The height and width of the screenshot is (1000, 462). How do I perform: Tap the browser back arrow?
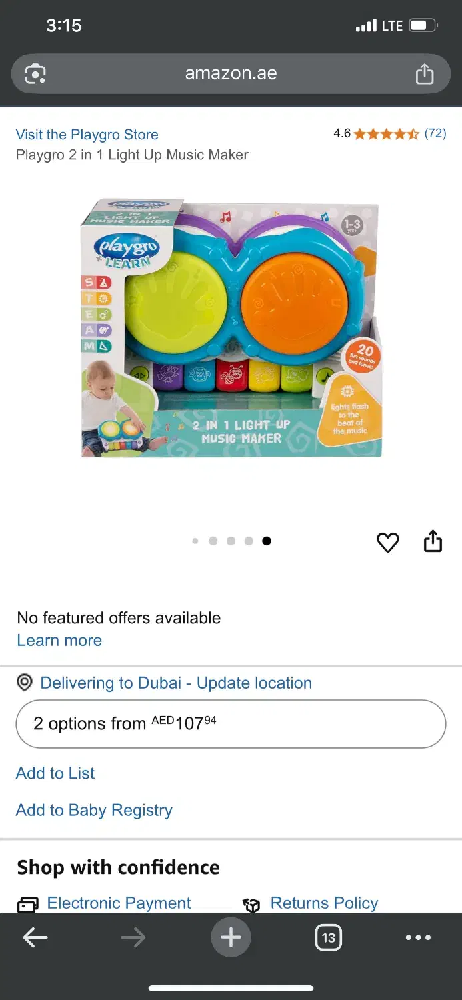tap(35, 937)
